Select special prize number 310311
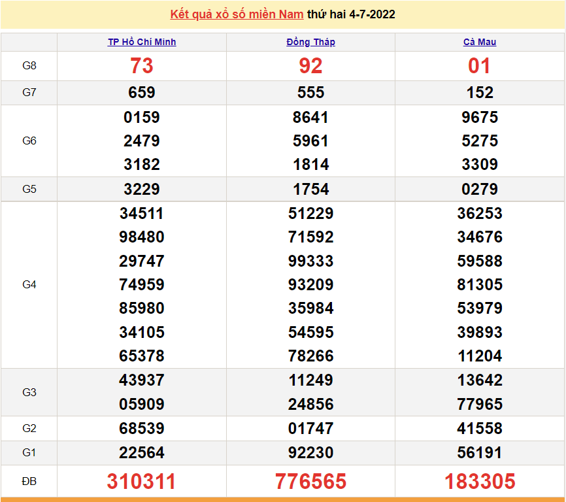This screenshot has width=566, height=502. (x=142, y=482)
